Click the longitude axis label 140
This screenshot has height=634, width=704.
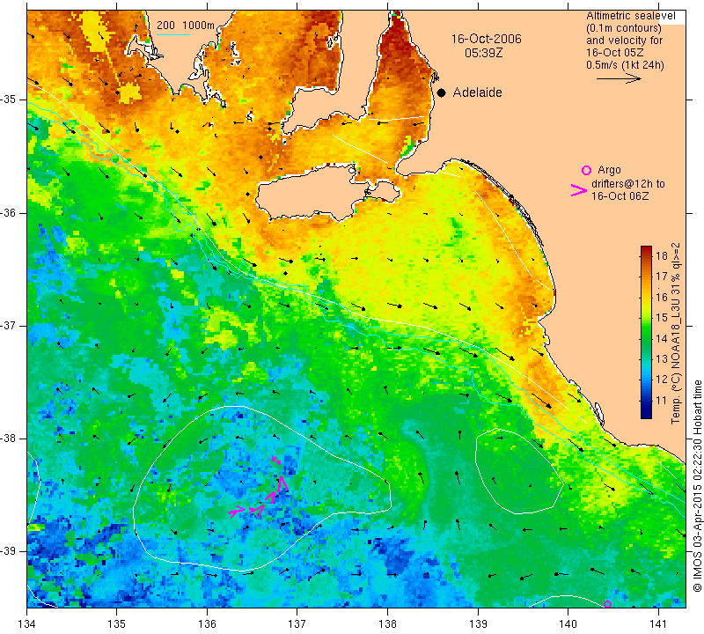coord(568,623)
